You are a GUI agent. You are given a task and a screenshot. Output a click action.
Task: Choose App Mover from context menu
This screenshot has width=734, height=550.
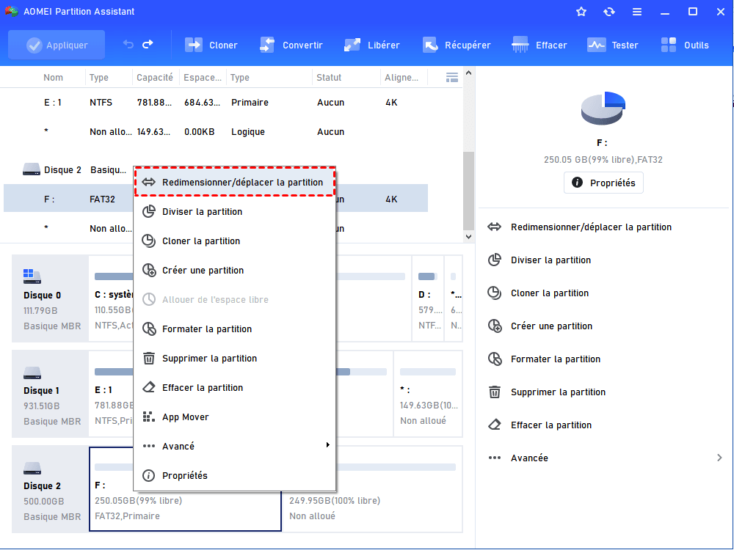235,417
